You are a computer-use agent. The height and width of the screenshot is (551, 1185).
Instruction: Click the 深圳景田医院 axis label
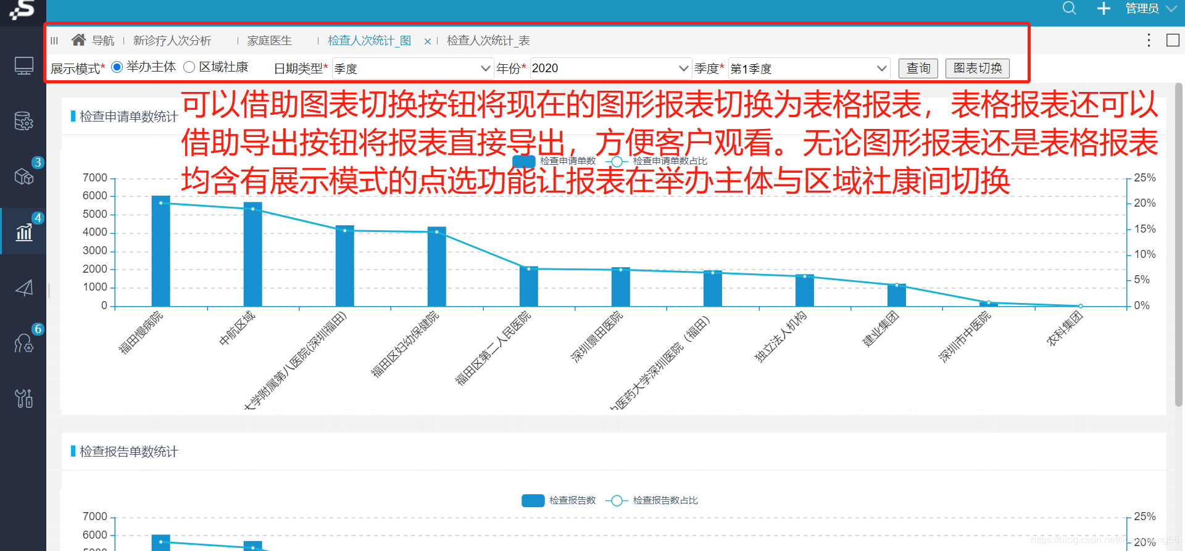596,336
